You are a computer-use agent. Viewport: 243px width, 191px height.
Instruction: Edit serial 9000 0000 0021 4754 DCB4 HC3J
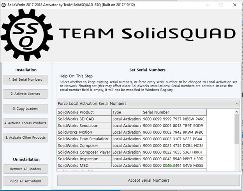point(174,146)
